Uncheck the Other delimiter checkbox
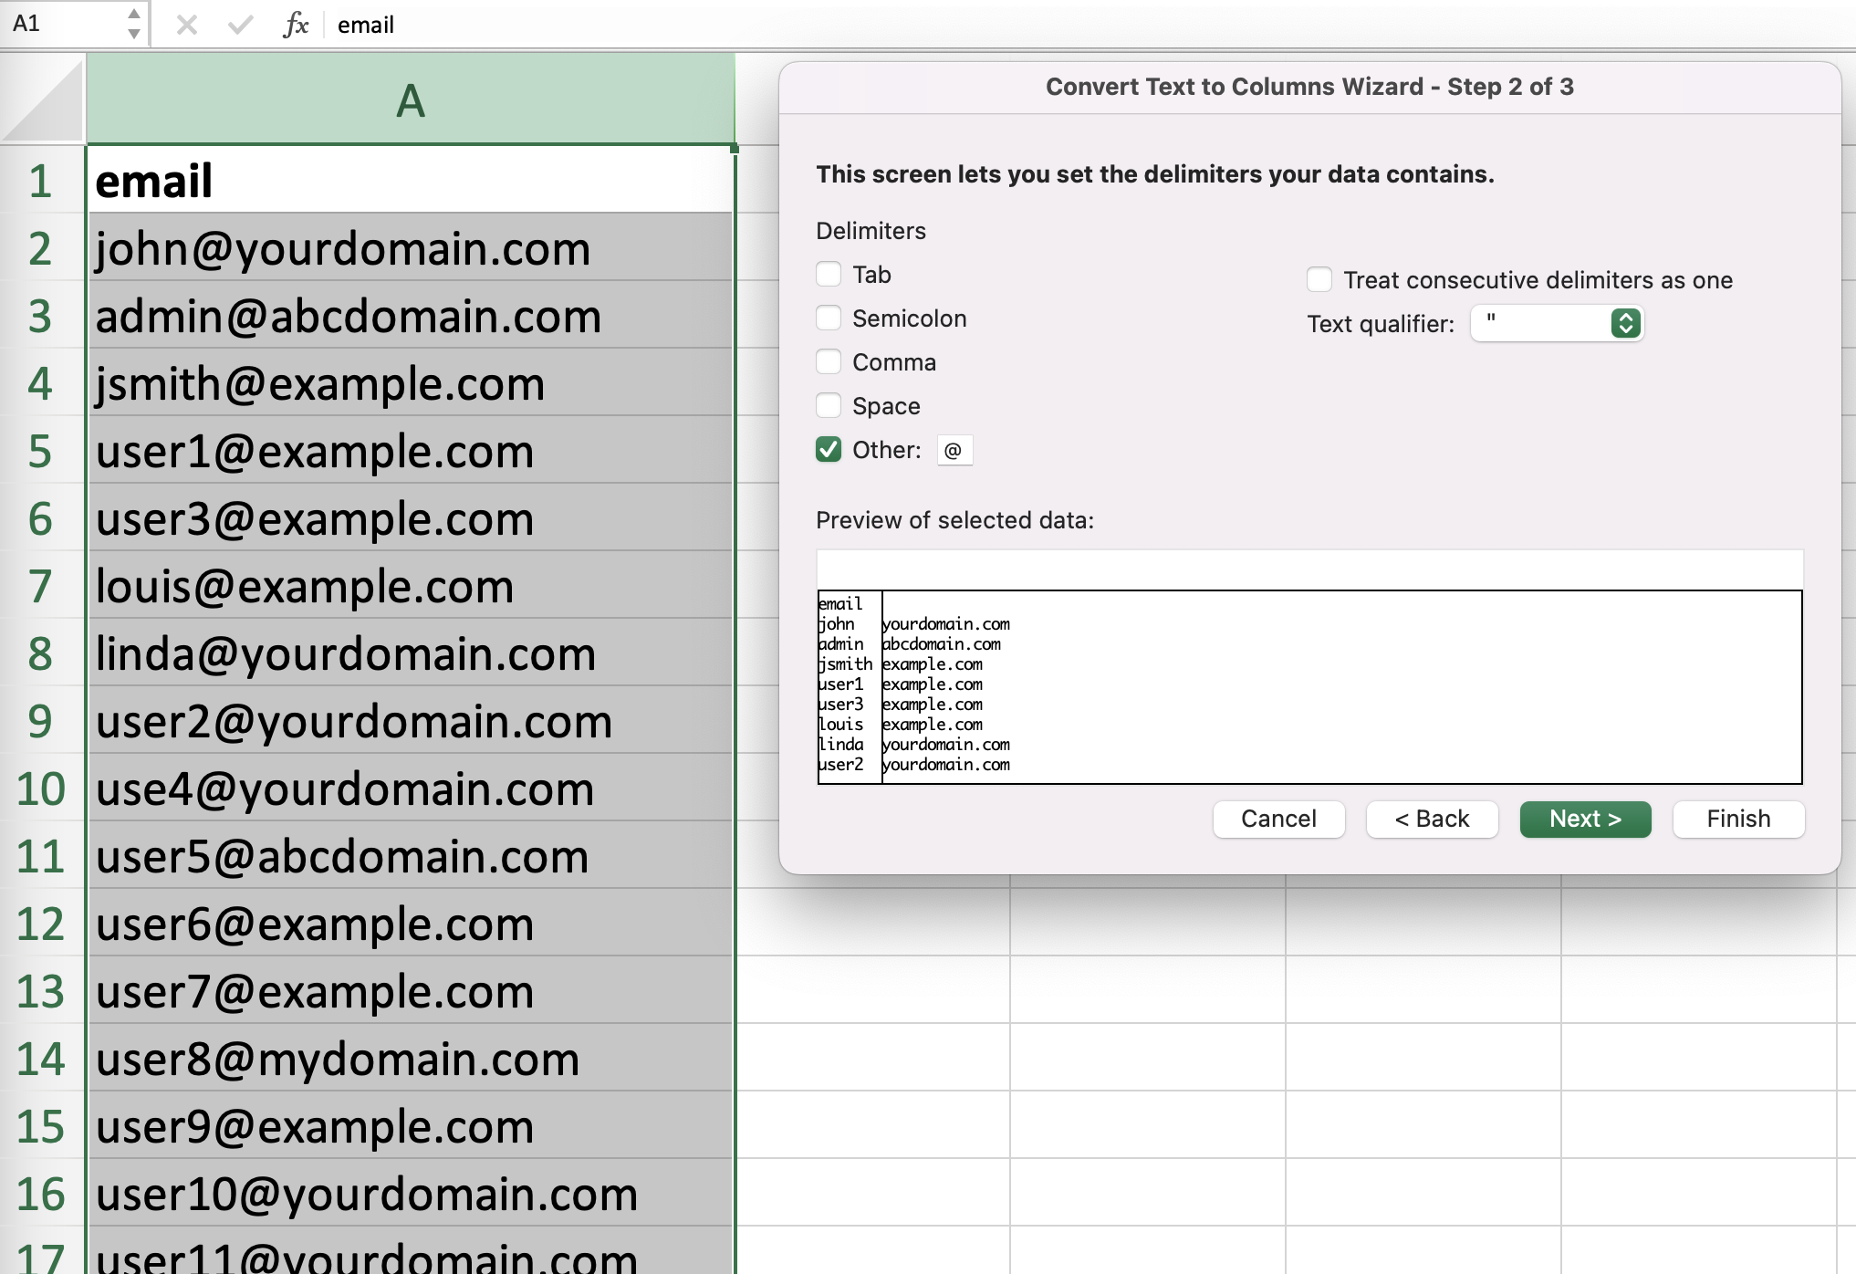This screenshot has height=1274, width=1856. [x=829, y=449]
